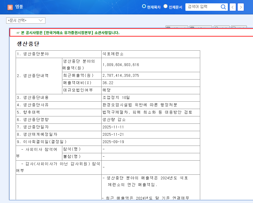Click the 2. 생산중단내역 row label

[33, 76]
